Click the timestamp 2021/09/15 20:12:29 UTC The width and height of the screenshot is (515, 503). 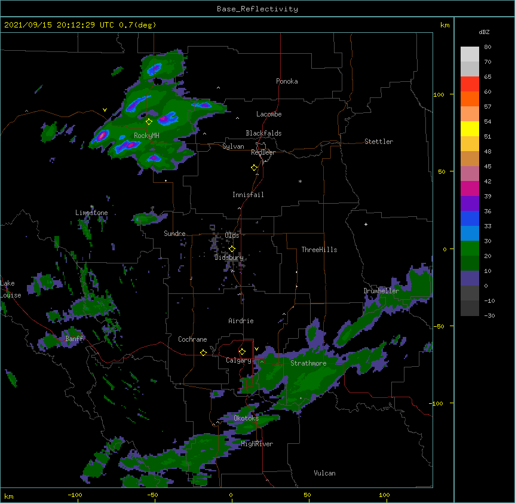[60, 25]
